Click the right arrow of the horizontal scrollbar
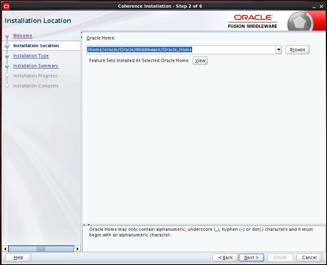The height and width of the screenshot is (265, 327). (x=78, y=248)
